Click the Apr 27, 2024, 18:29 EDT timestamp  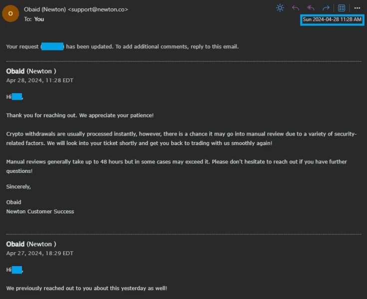pyautogui.click(x=40, y=253)
